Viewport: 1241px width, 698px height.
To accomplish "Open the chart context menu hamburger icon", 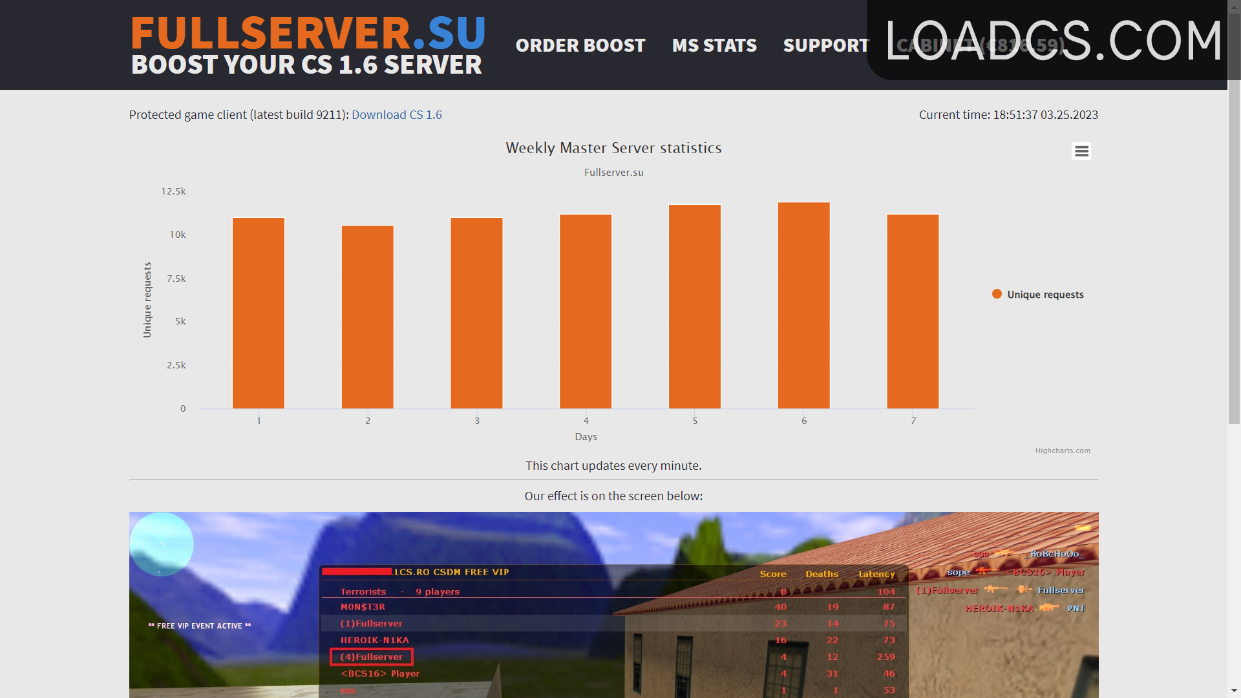I will 1081,151.
